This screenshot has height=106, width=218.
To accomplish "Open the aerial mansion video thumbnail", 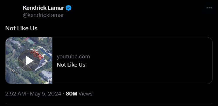I will [x=29, y=60].
